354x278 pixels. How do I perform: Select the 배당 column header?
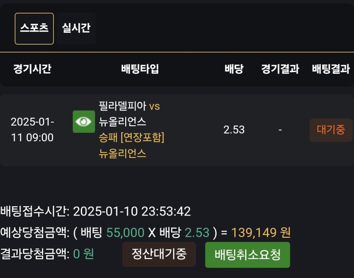coord(234,69)
